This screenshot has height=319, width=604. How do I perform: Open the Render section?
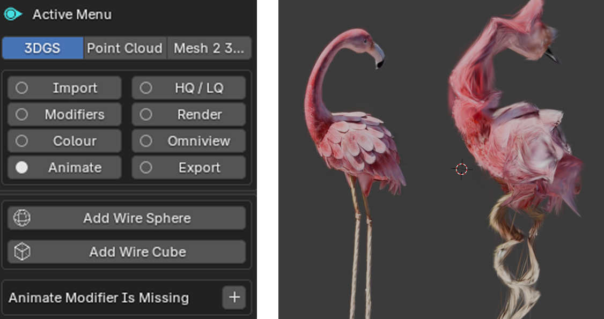click(x=189, y=115)
